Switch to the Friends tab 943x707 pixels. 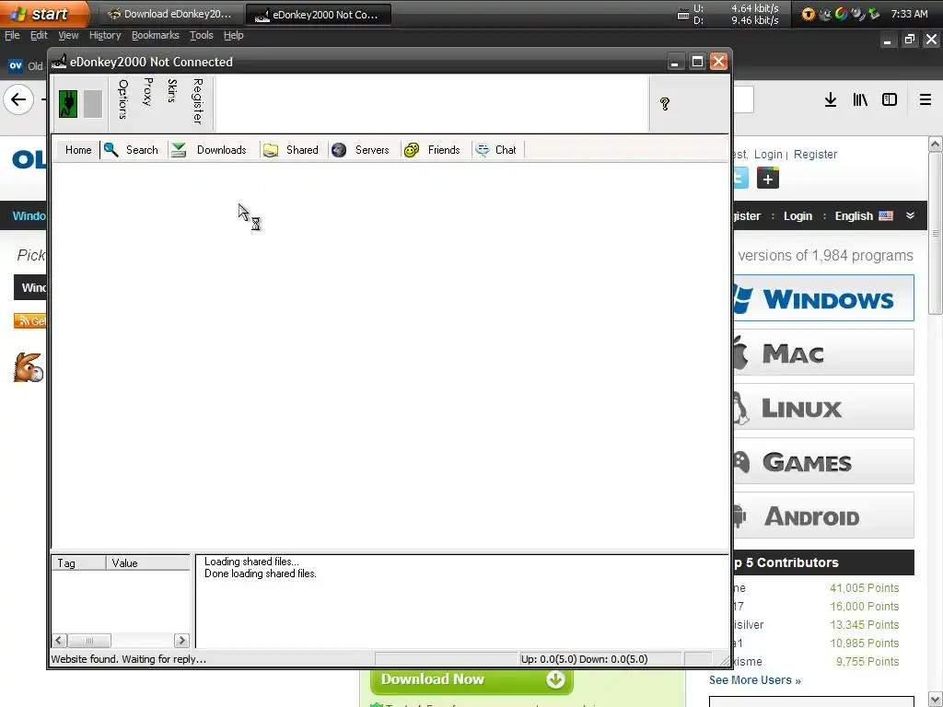click(444, 150)
